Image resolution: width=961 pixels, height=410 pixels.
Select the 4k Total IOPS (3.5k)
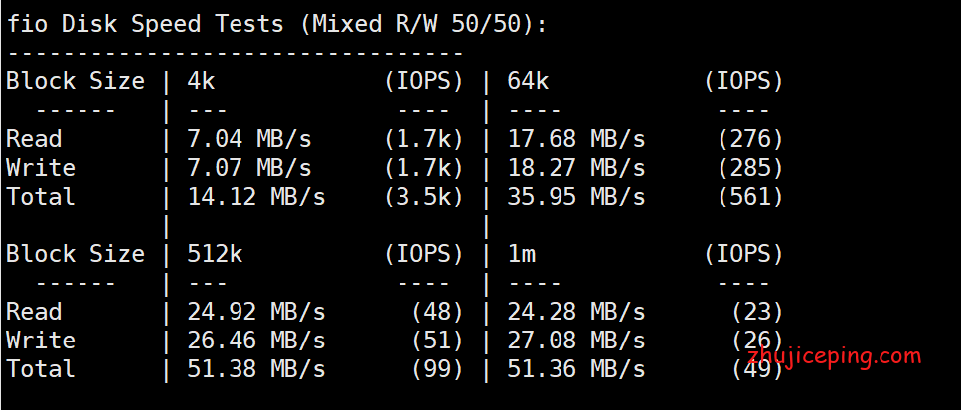423,197
